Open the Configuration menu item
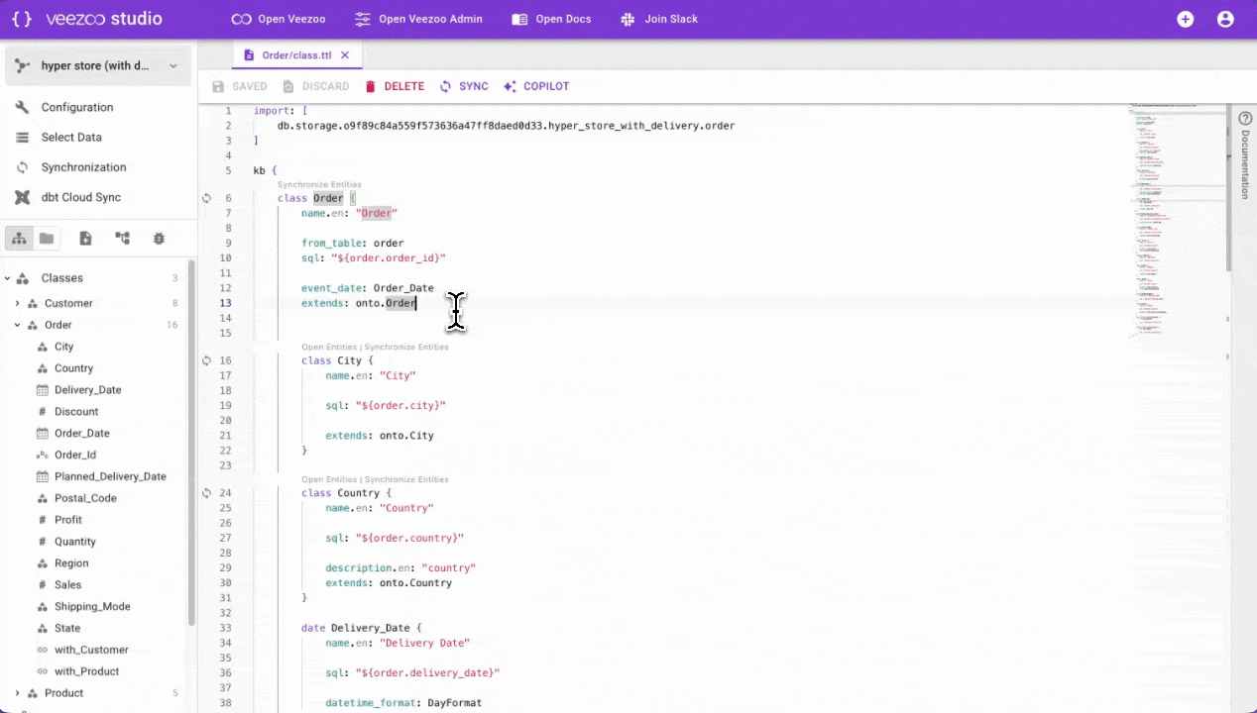The width and height of the screenshot is (1257, 713). coord(76,107)
